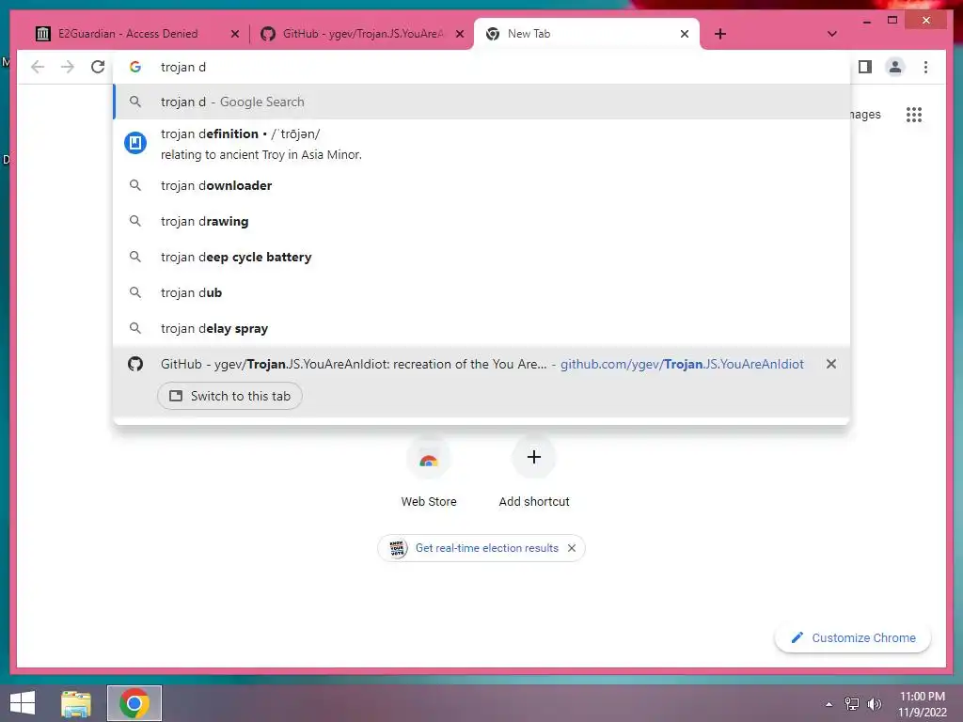Open network status tray icon

click(x=852, y=704)
